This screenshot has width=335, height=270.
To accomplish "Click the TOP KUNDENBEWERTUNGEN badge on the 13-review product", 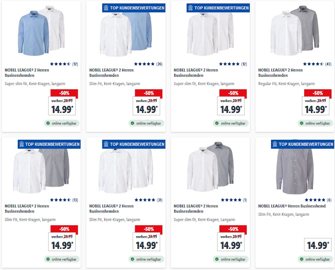I will pos(49,144).
